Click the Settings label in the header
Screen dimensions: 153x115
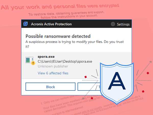click(123, 24)
